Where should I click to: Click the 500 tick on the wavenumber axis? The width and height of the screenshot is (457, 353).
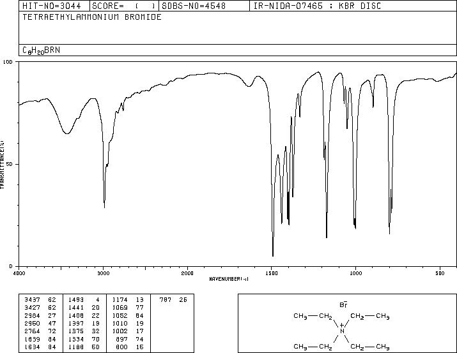[440, 273]
